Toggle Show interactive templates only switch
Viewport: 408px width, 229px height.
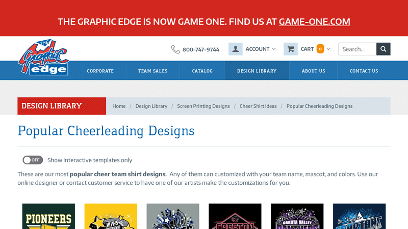point(33,160)
